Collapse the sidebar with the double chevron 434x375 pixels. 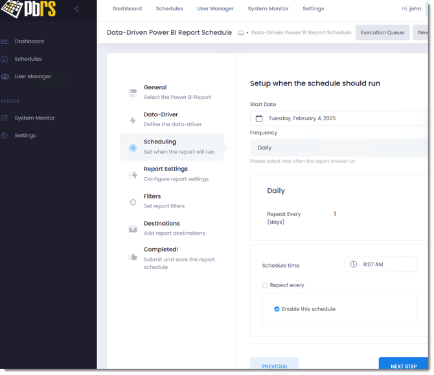[x=78, y=9]
